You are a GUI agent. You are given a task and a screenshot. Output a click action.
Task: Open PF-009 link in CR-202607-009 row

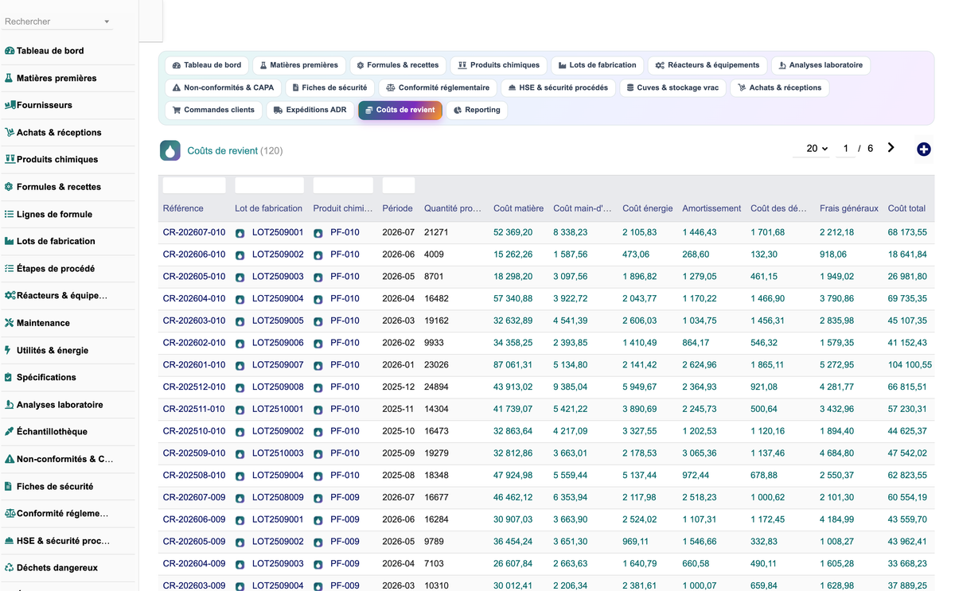click(345, 498)
